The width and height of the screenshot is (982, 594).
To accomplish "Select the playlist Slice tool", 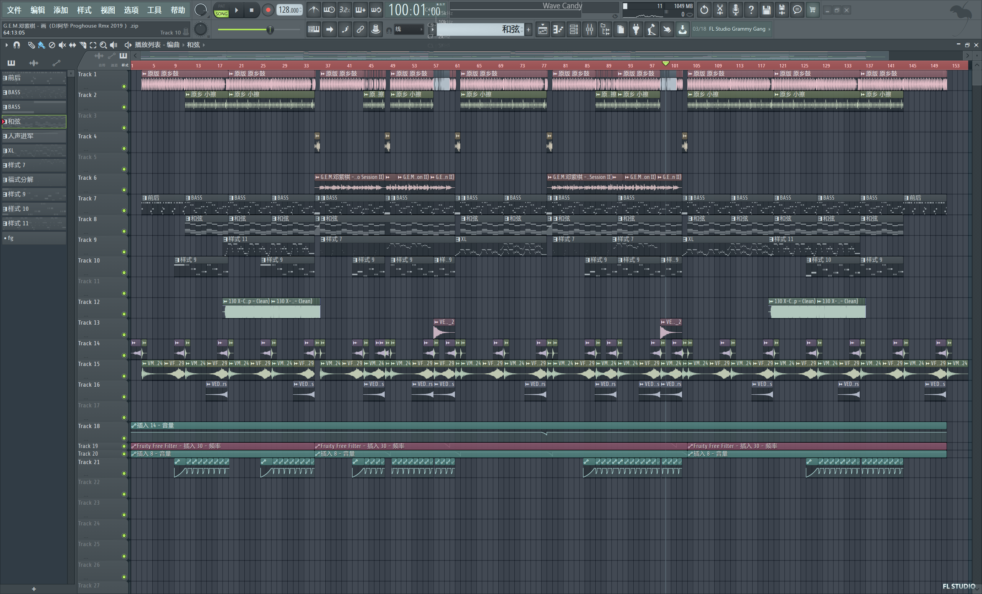I will tap(83, 45).
